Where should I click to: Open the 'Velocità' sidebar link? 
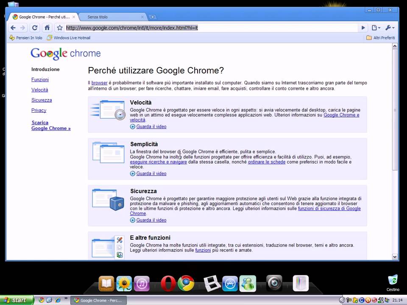tap(40, 90)
